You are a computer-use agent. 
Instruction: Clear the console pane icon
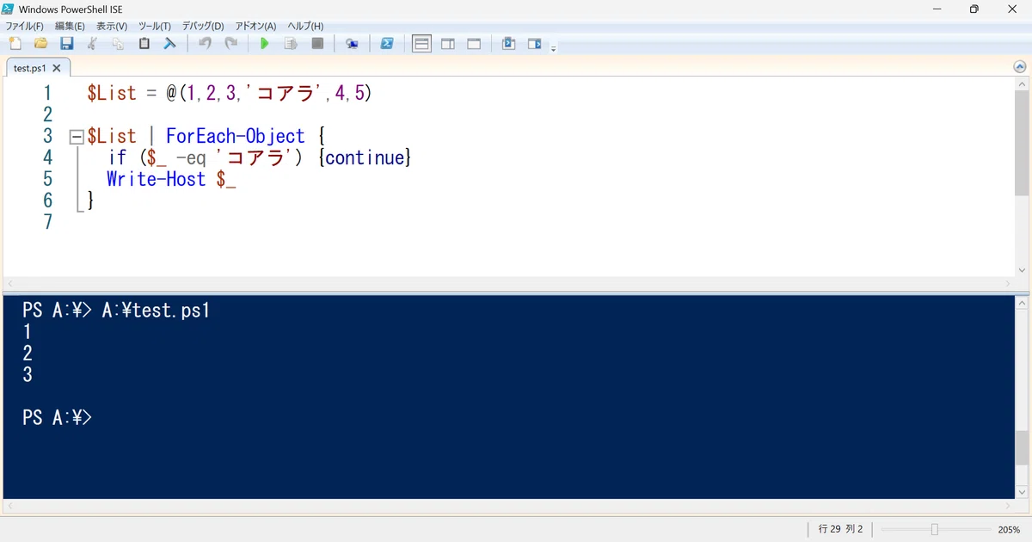click(x=169, y=44)
